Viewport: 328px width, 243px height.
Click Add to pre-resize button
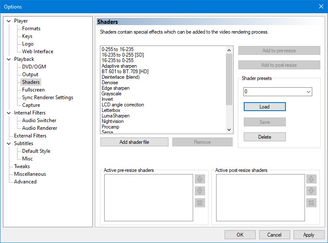point(279,51)
